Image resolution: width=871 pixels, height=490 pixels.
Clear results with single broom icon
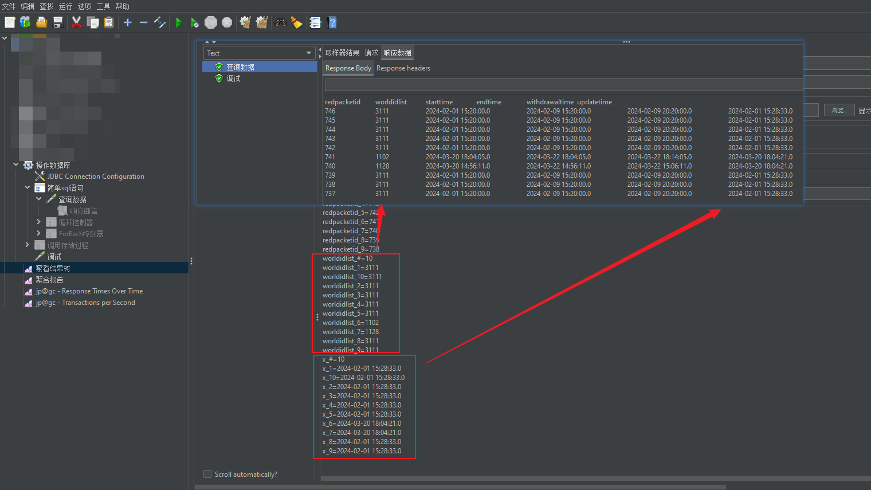pyautogui.click(x=245, y=22)
